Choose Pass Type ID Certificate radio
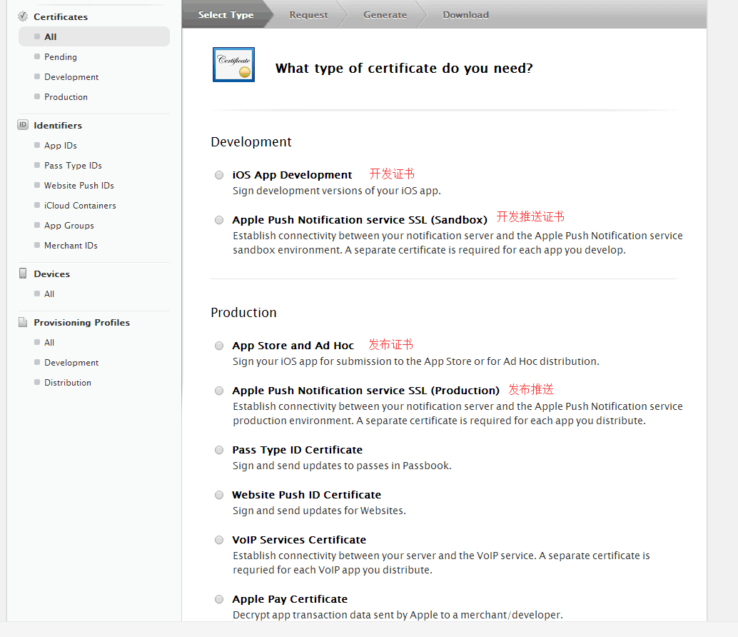738x637 pixels. click(x=219, y=450)
